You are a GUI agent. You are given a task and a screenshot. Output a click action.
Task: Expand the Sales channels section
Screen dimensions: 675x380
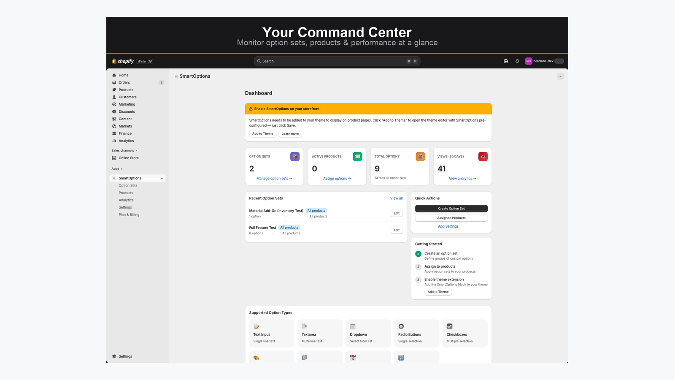pos(124,151)
